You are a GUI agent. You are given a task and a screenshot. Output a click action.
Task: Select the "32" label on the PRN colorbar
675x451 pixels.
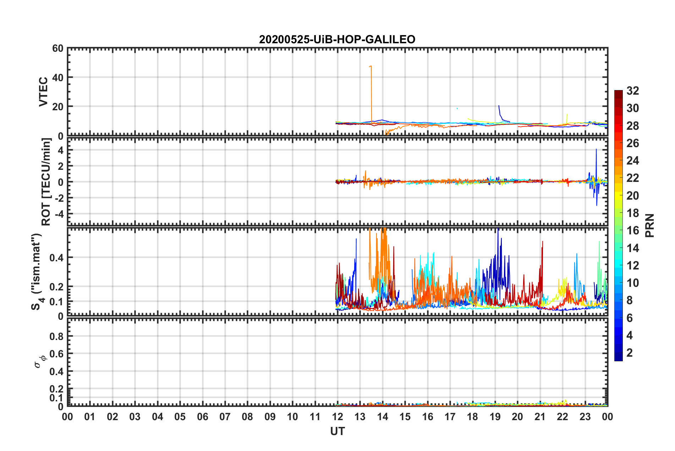(x=633, y=91)
